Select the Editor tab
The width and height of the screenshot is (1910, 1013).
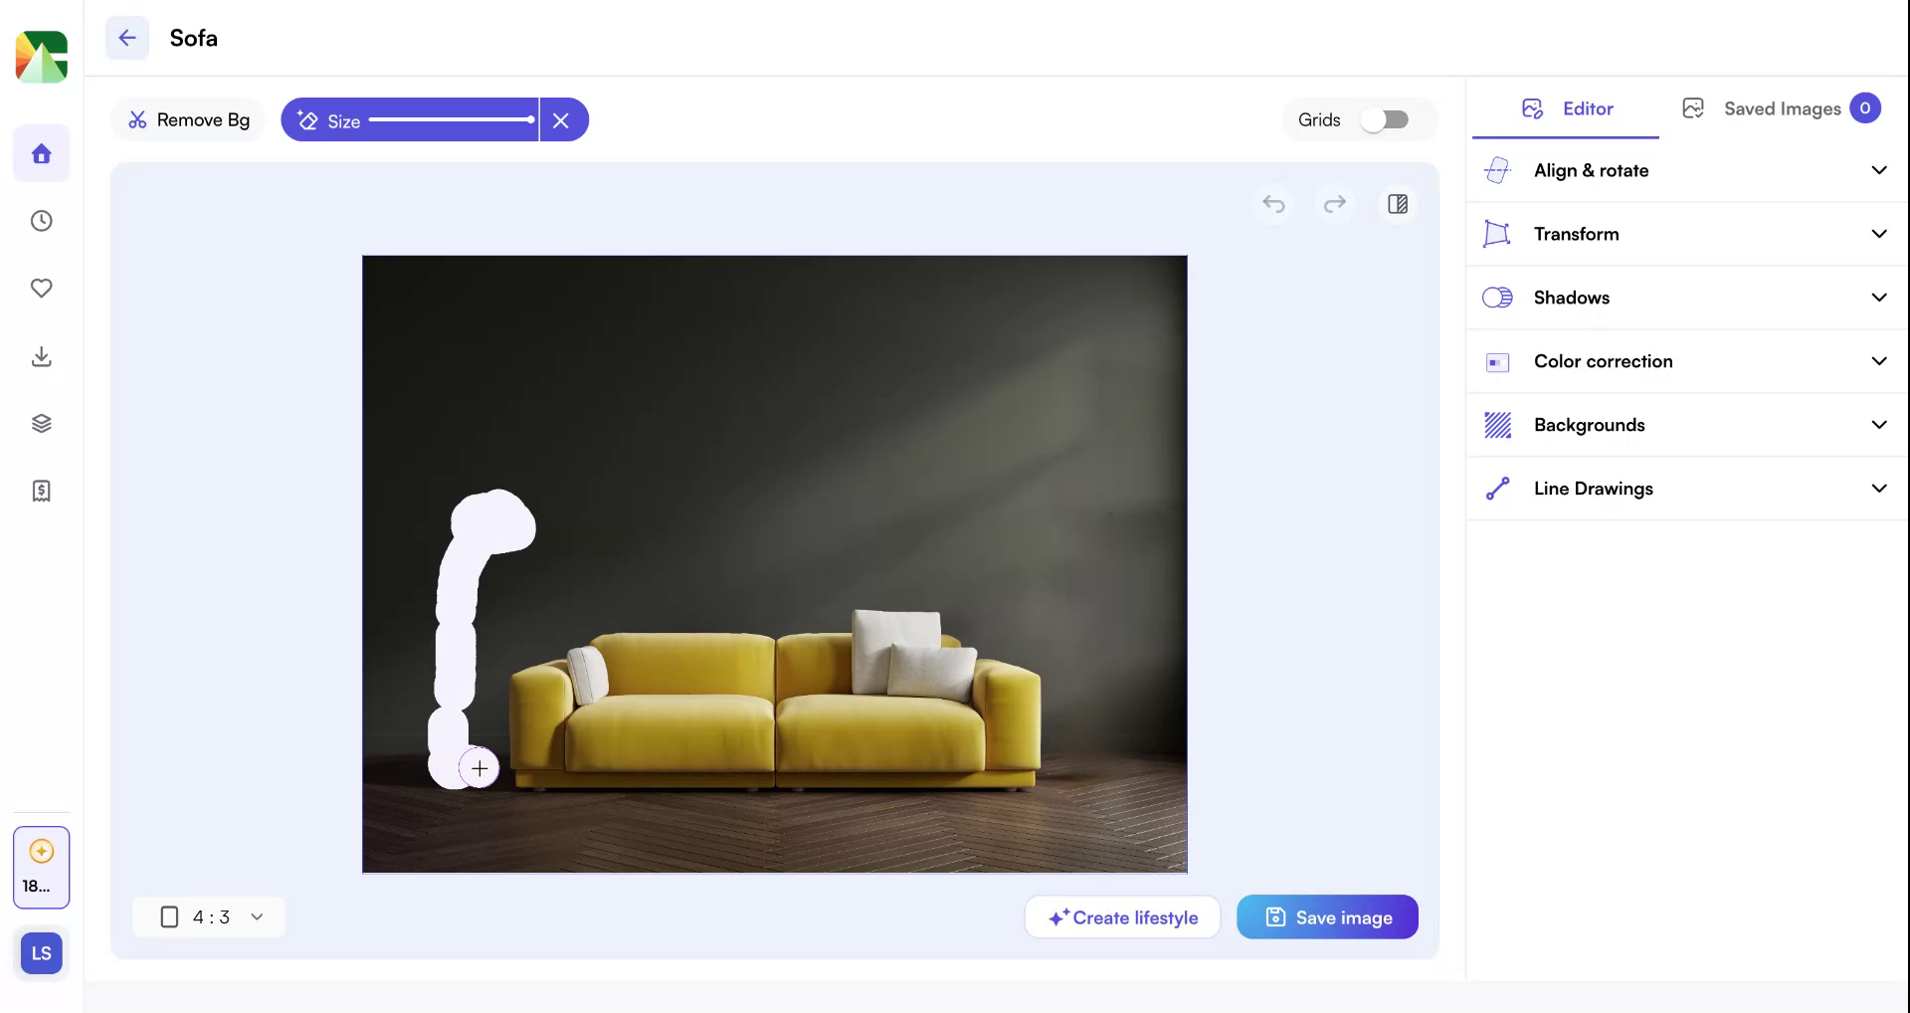click(x=1565, y=109)
